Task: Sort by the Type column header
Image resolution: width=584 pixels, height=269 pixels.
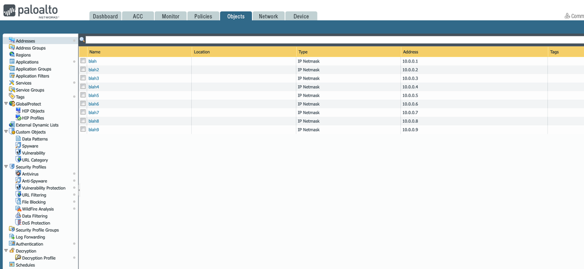Action: 348,52
